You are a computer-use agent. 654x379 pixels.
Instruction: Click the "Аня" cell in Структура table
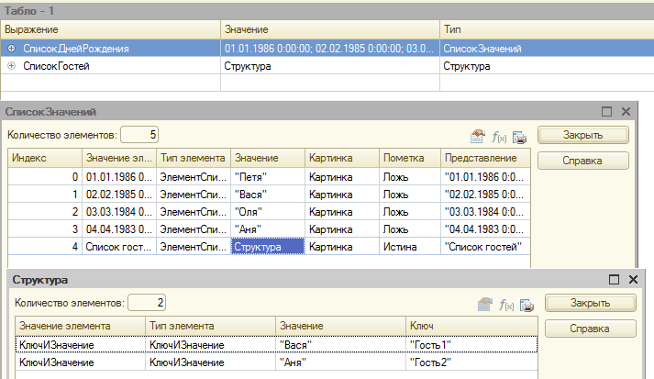[x=340, y=362]
